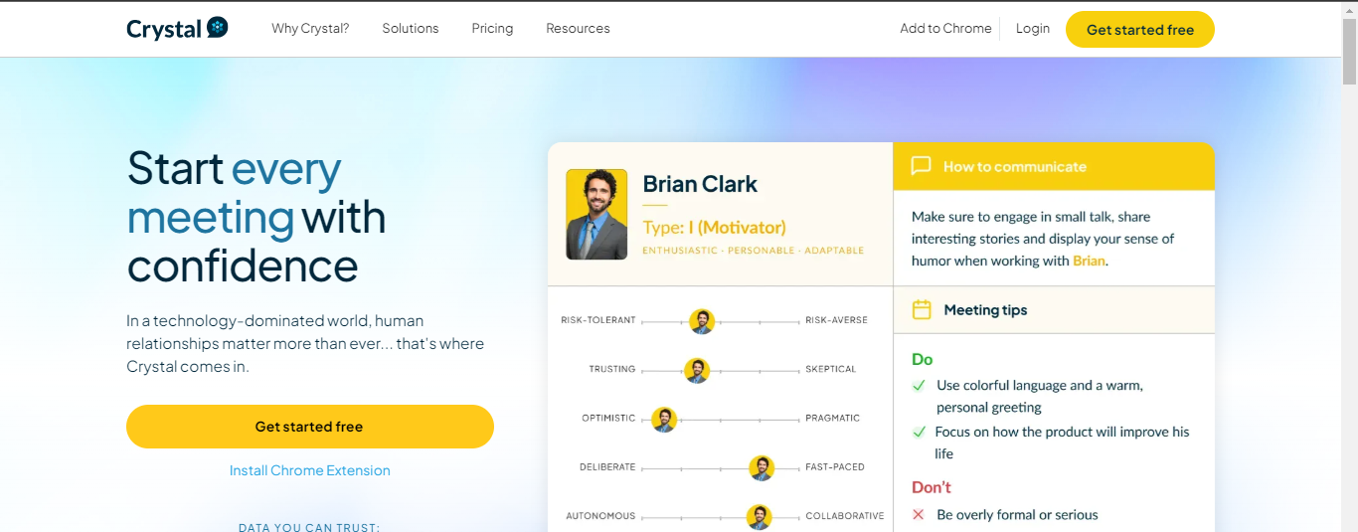
Task: Expand the Solutions navigation menu
Action: coord(410,29)
